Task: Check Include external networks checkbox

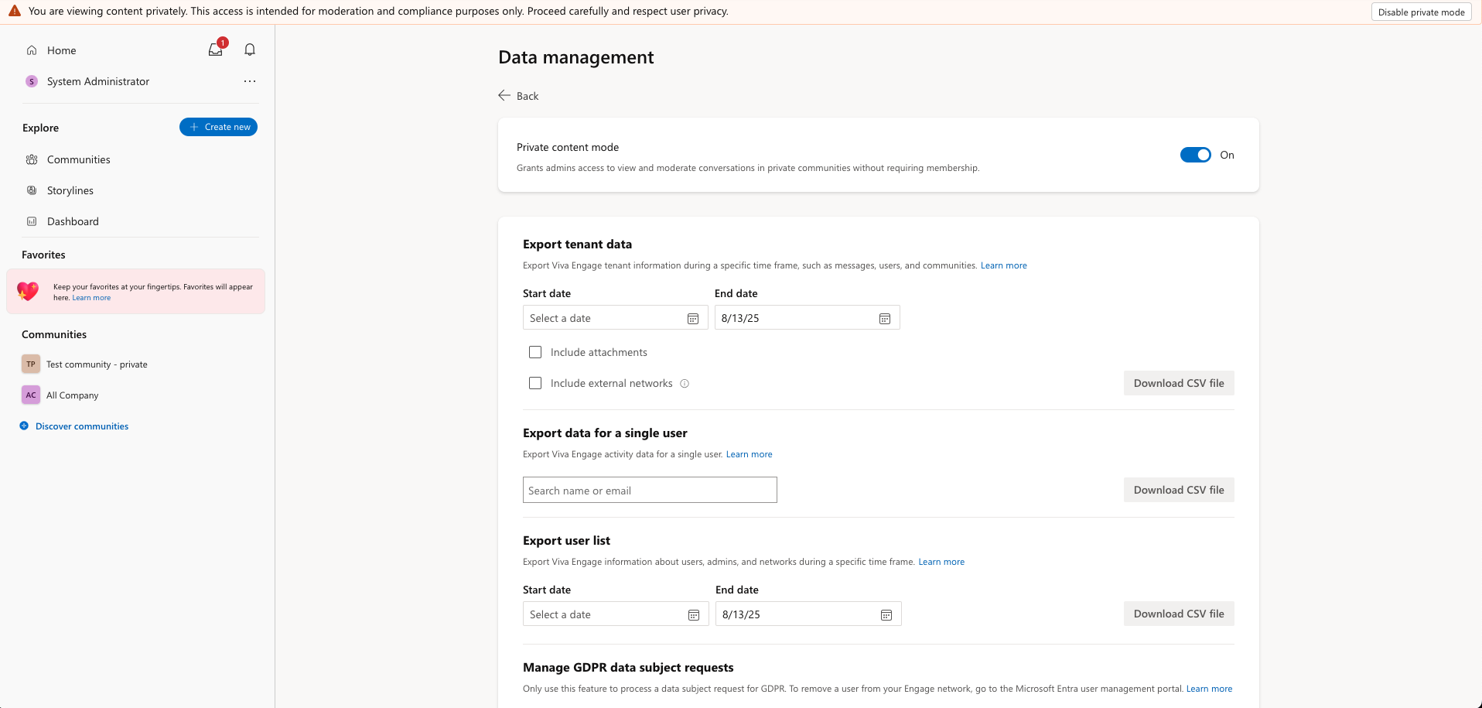Action: coord(535,383)
